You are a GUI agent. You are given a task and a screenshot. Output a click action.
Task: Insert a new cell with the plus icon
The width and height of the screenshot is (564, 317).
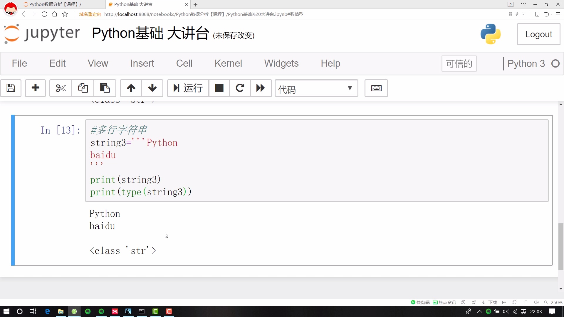[35, 88]
